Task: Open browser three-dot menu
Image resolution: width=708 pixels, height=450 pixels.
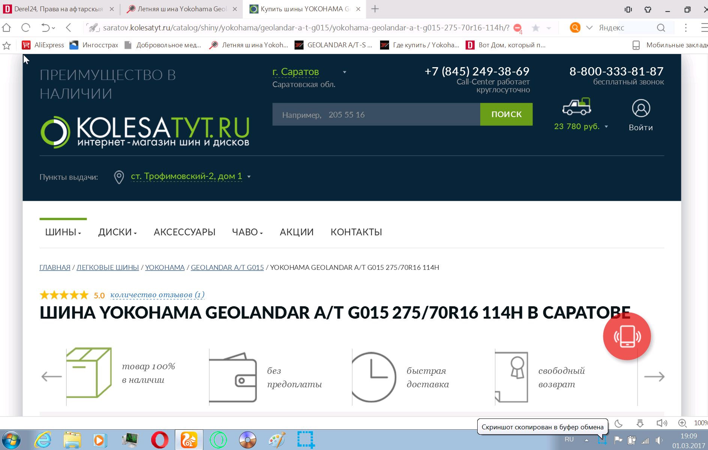Action: [x=686, y=28]
